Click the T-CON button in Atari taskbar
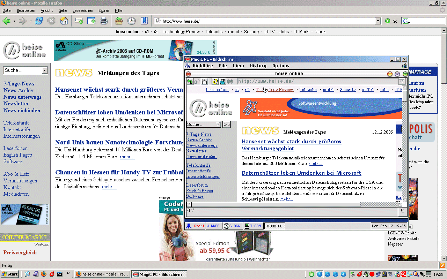The image size is (447, 279). 253,226
